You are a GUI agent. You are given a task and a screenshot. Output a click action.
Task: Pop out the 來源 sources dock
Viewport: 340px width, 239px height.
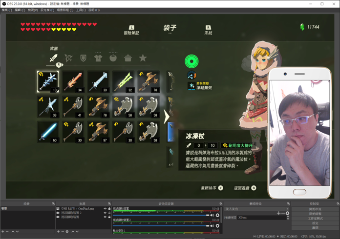[x=109, y=204]
